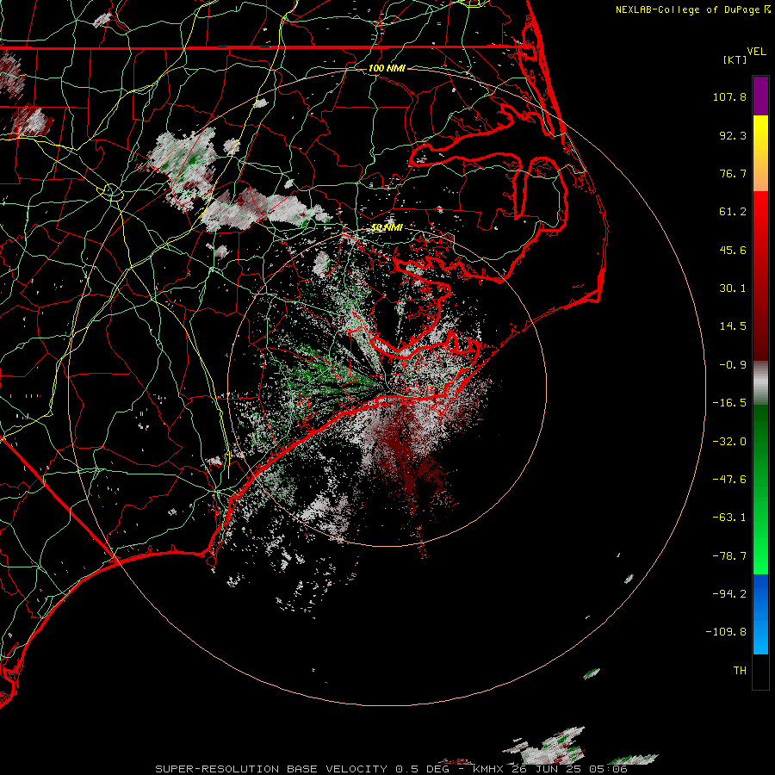
Task: Click the 100 NMI range ring label
Action: pyautogui.click(x=387, y=68)
